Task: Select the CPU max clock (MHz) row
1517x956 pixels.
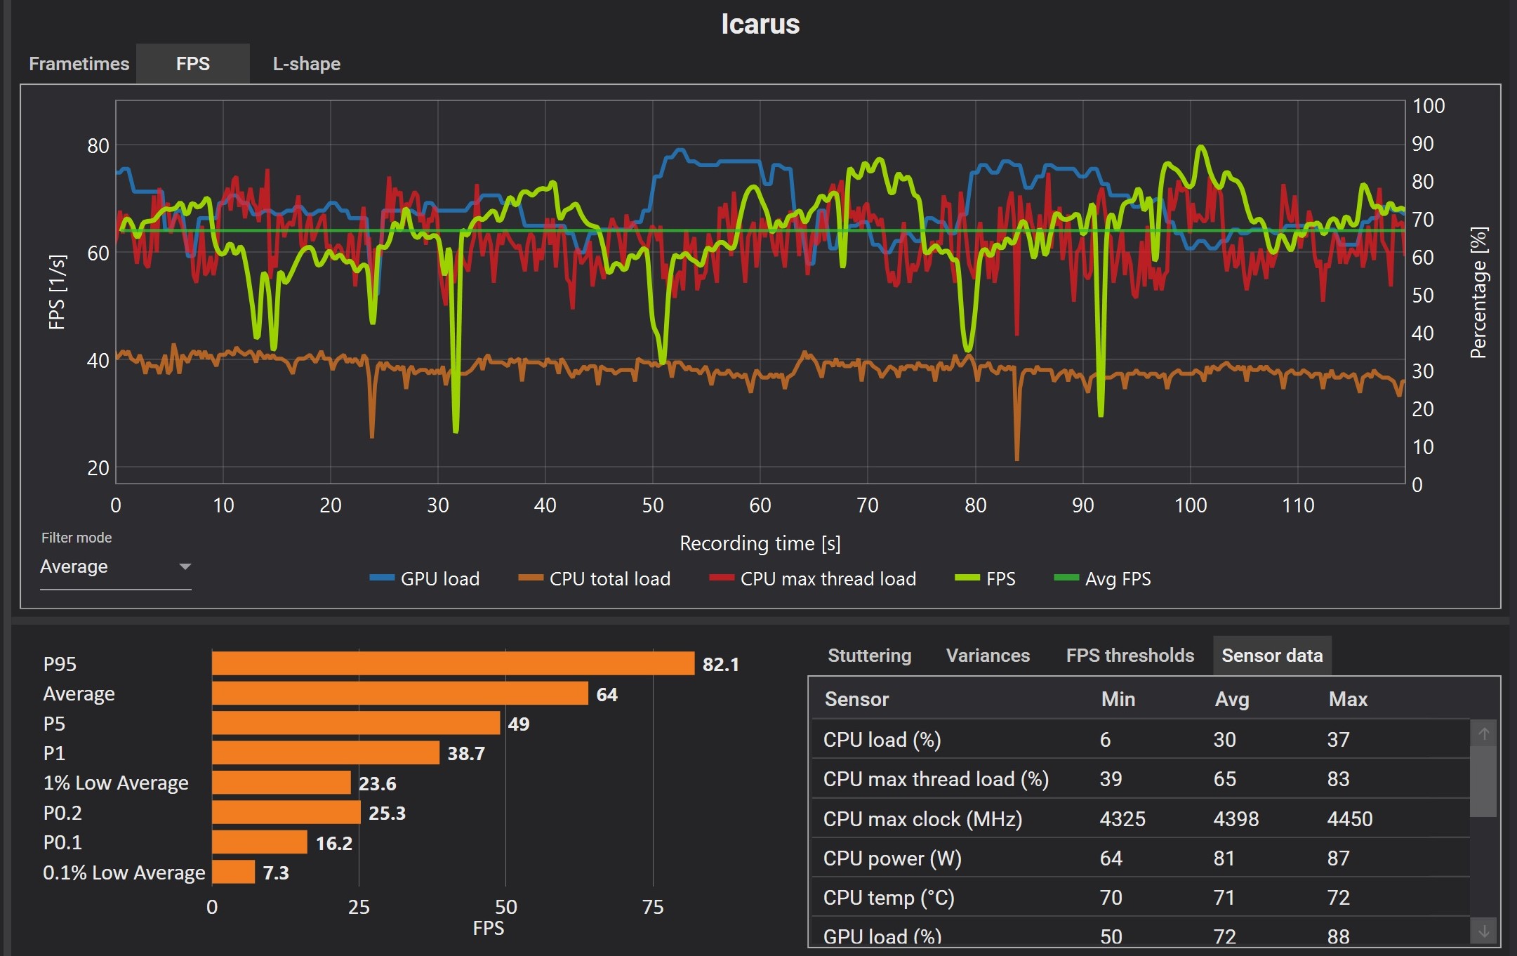Action: point(922,819)
